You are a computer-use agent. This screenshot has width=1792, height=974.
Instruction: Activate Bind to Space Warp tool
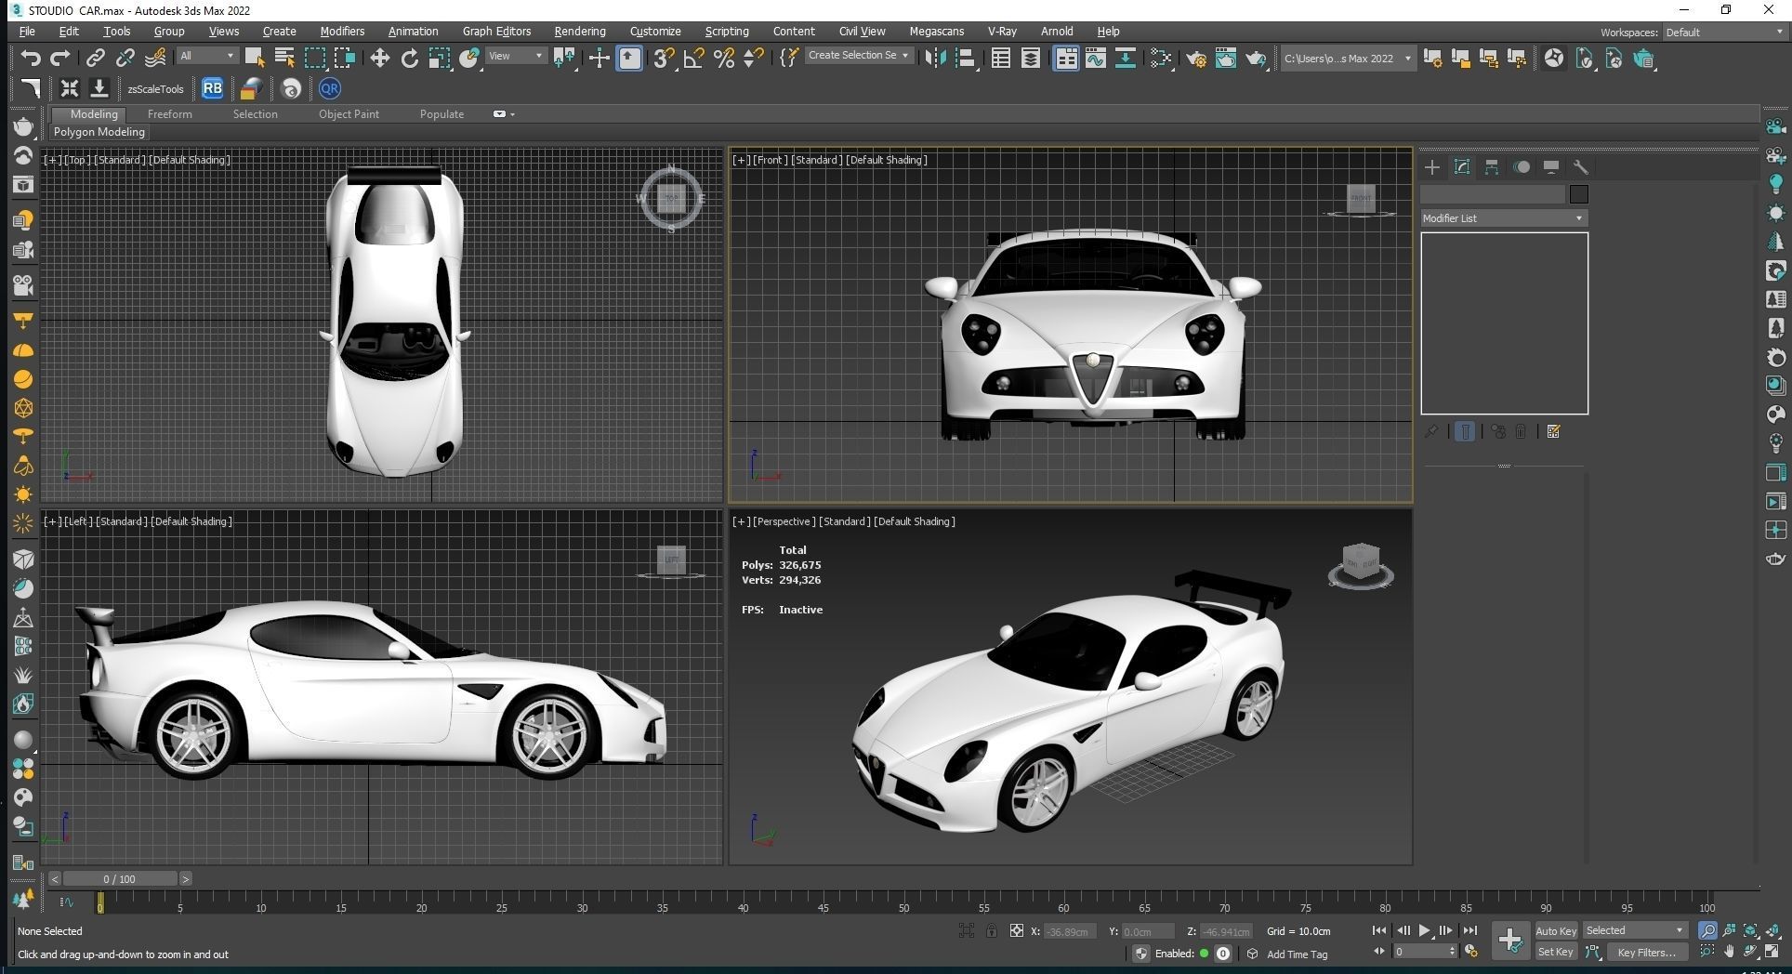[155, 59]
